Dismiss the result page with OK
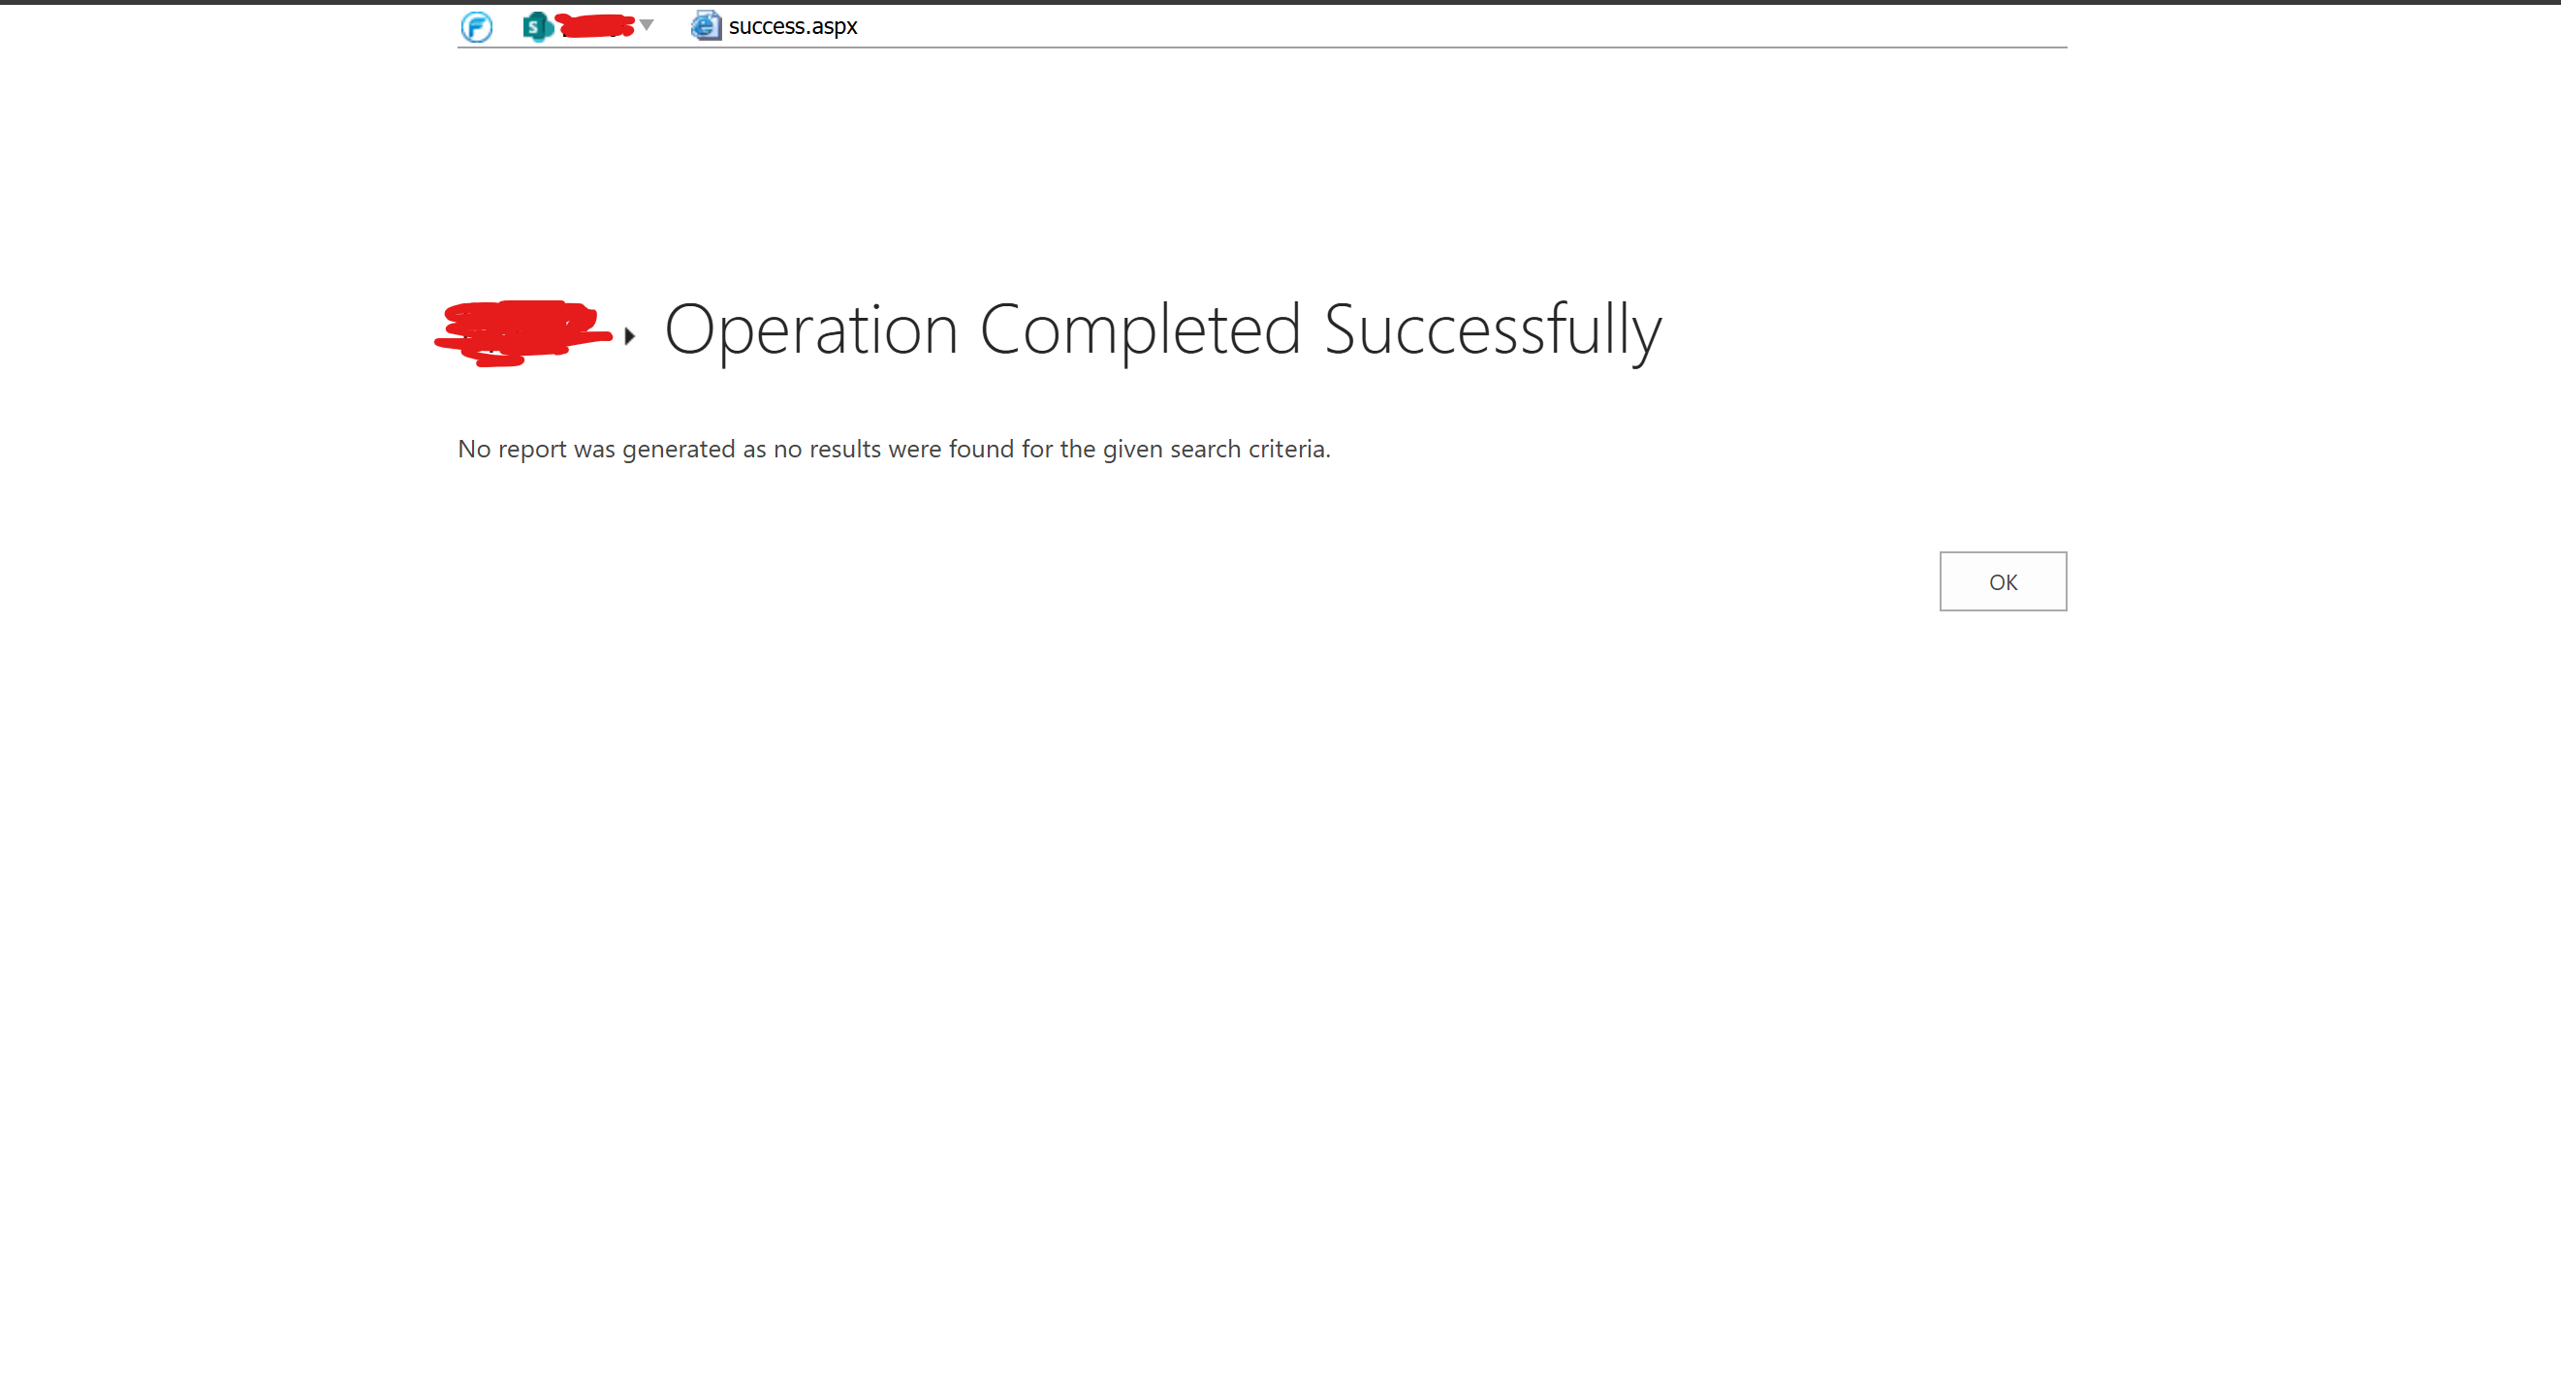Image resolution: width=2561 pixels, height=1374 pixels. click(x=2003, y=581)
